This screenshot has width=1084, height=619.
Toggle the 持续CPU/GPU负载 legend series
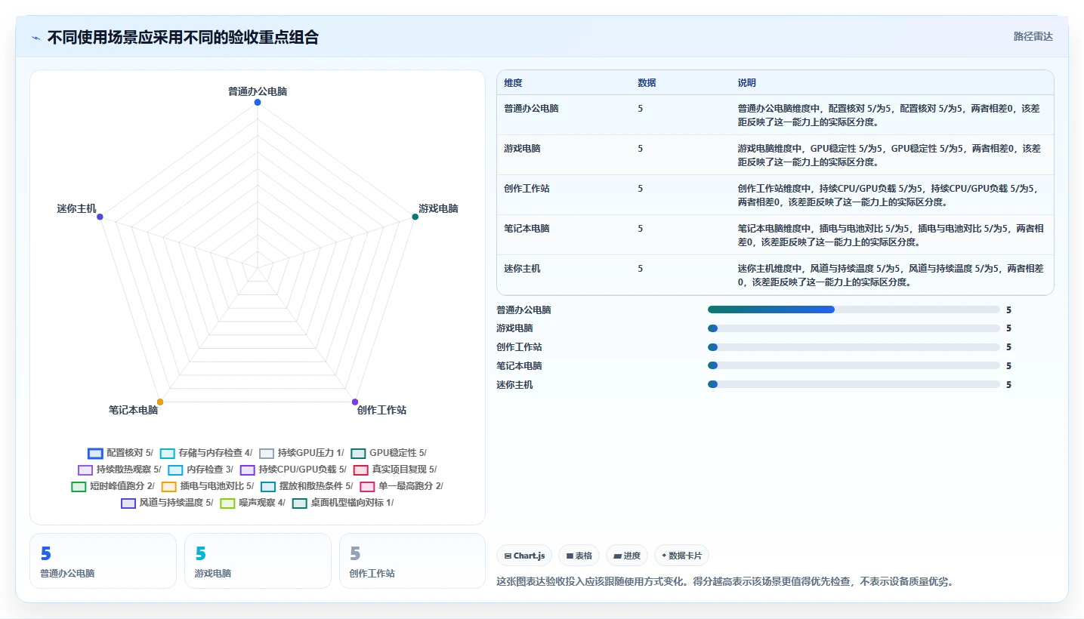coord(293,470)
